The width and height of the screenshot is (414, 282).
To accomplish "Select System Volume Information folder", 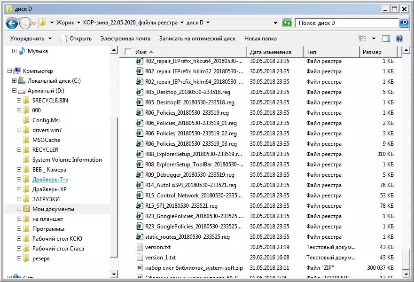I will coord(67,159).
